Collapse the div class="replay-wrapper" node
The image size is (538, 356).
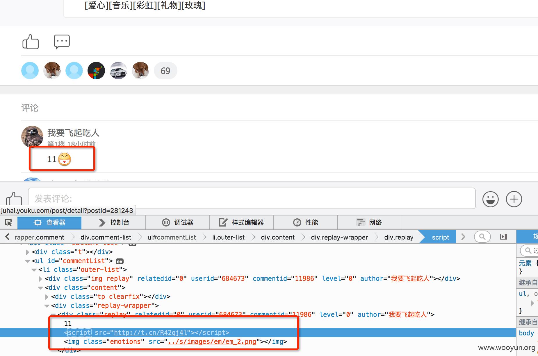coord(47,306)
